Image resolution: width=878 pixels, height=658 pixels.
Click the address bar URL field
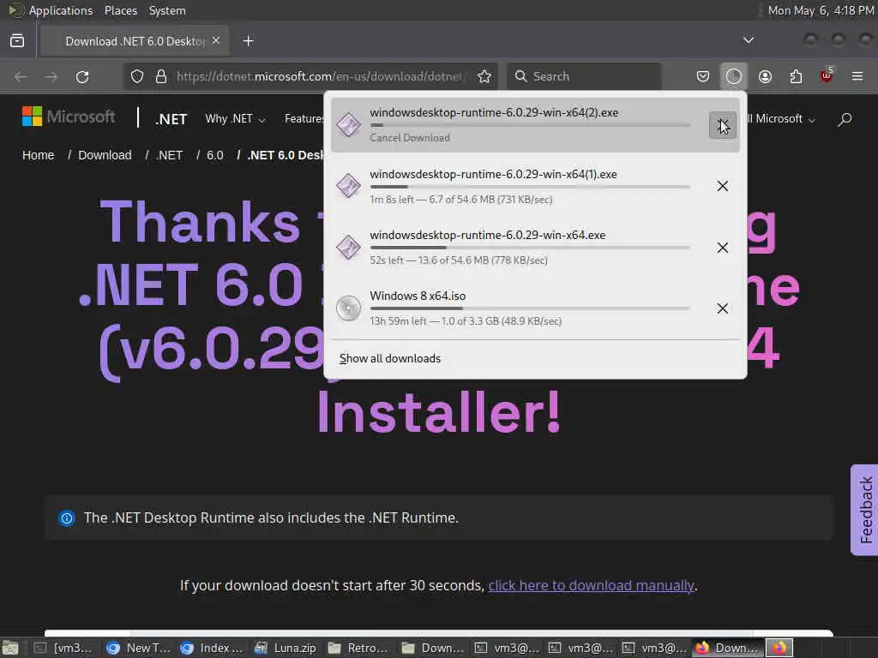(x=320, y=76)
